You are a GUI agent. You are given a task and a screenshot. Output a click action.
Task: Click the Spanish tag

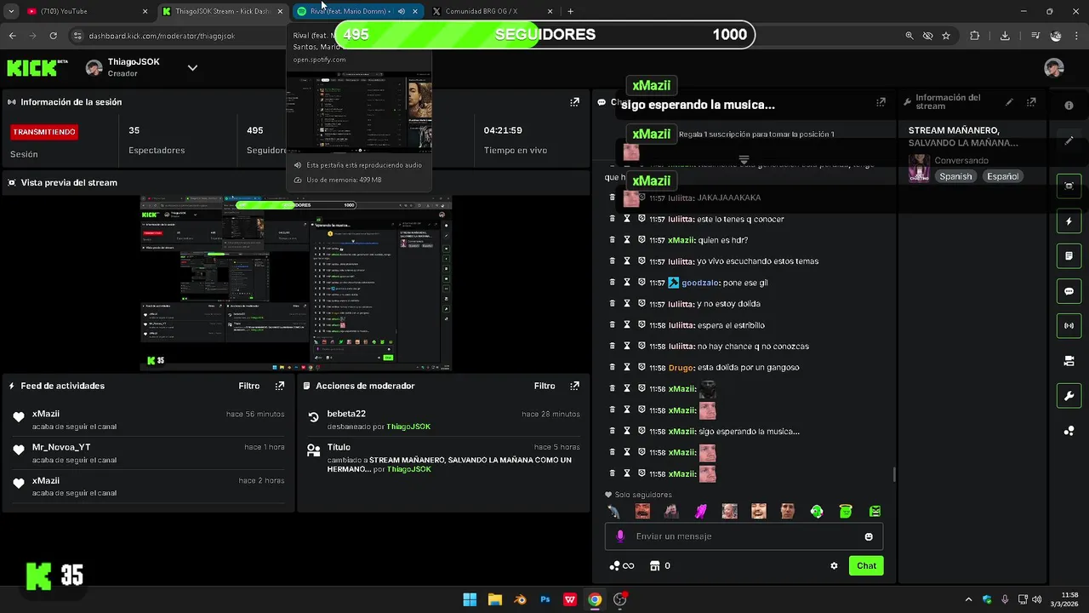[955, 176]
